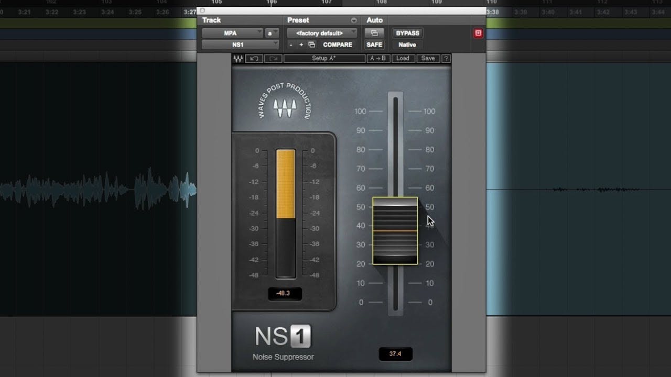This screenshot has height=377, width=671.
Task: Open the NS1 plugin selector dropdown
Action: pos(240,45)
